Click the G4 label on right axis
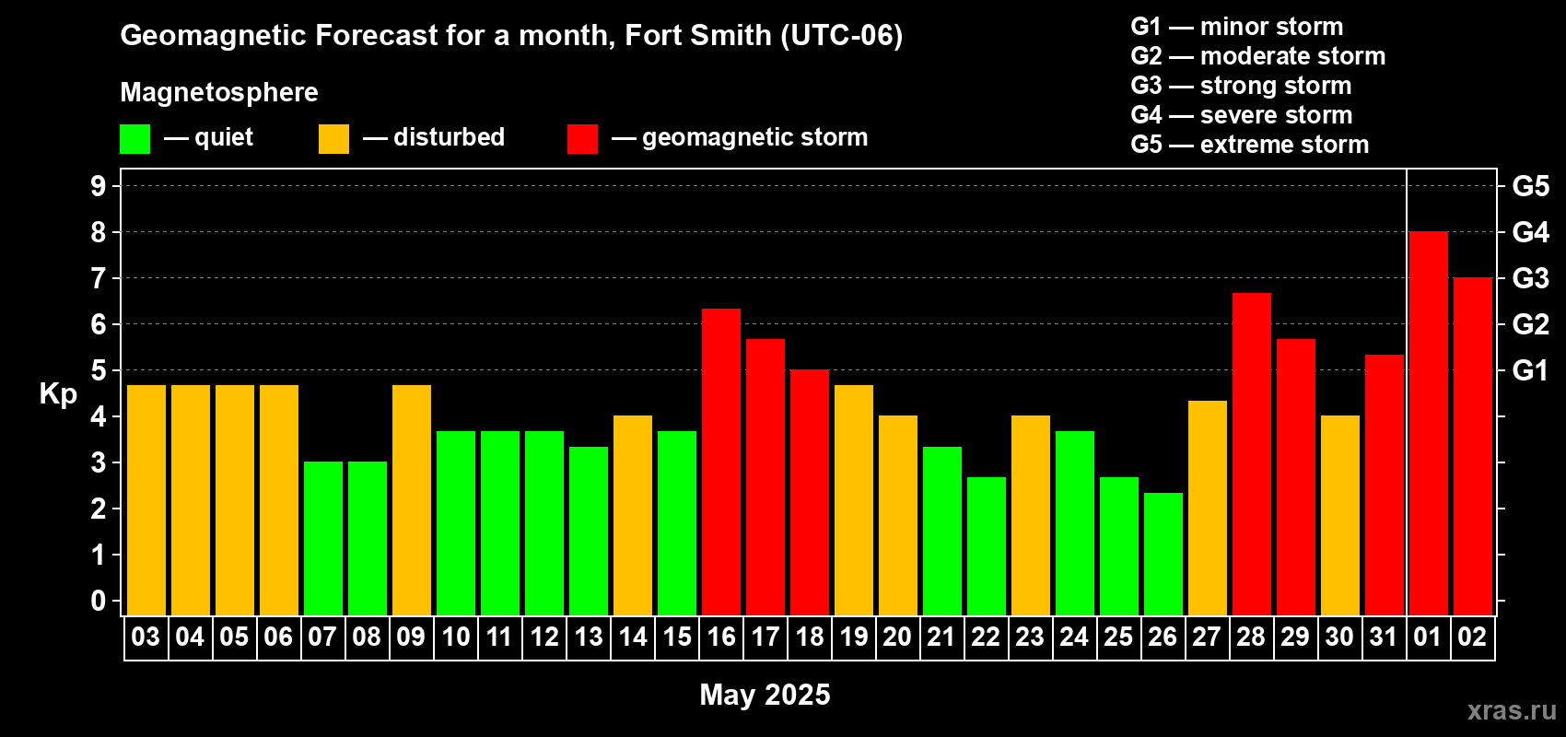This screenshot has width=1566, height=737. coord(1531,232)
